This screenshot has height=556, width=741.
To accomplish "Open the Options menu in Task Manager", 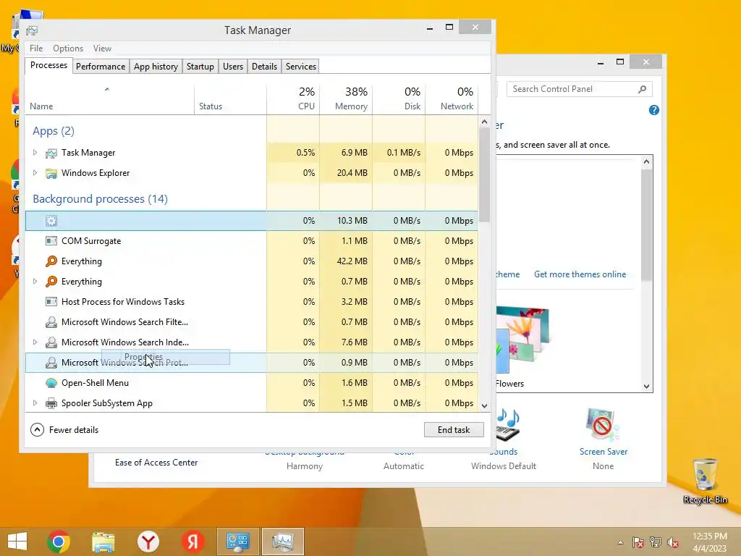I will 68,49.
